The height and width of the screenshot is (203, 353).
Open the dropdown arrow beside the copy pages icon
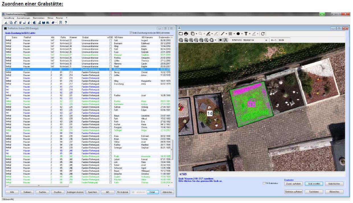pyautogui.click(x=196, y=34)
